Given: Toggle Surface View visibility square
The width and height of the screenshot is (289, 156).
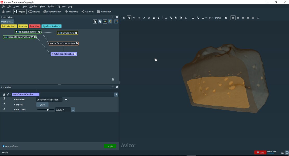Looking at the screenshot, I should click(x=59, y=33).
